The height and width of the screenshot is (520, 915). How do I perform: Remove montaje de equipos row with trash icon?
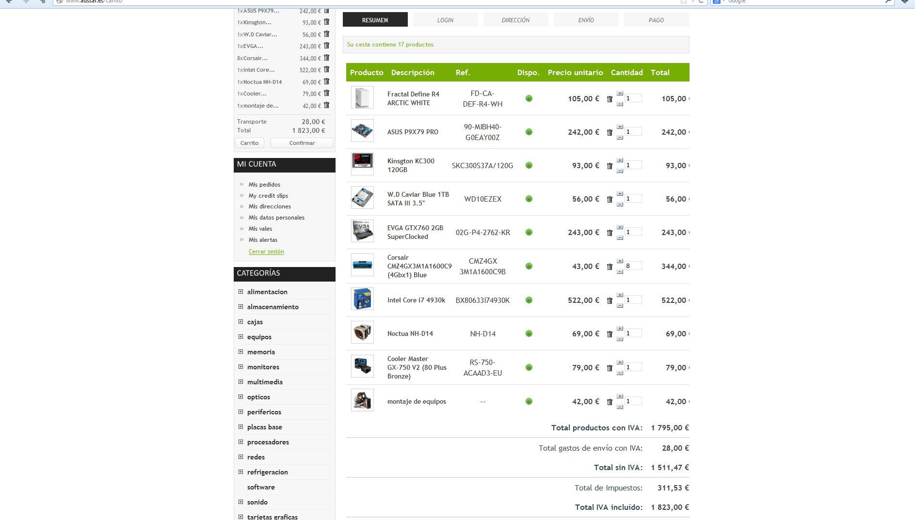(610, 402)
